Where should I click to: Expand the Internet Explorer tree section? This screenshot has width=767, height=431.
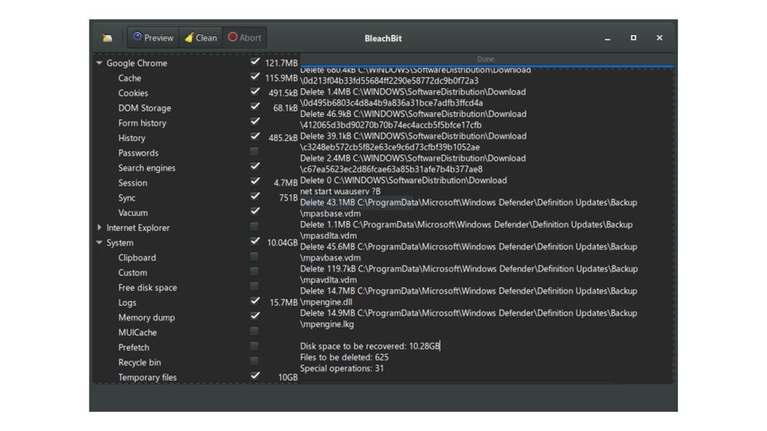99,227
